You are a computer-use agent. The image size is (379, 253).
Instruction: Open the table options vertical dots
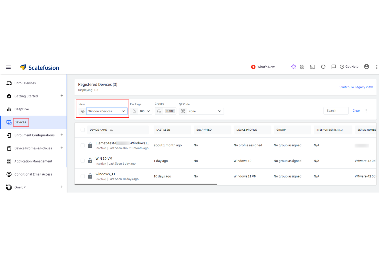(366, 111)
